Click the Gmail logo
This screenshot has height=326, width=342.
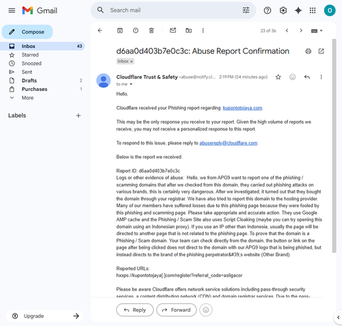(40, 10)
